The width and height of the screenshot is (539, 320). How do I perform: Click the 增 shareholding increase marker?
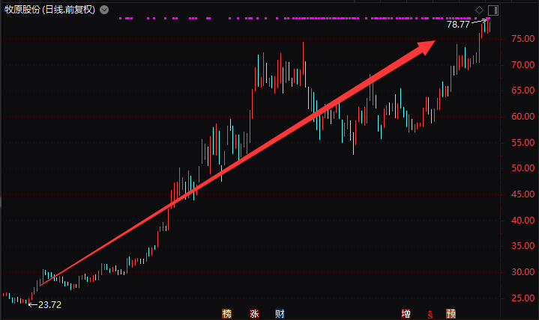(406, 313)
